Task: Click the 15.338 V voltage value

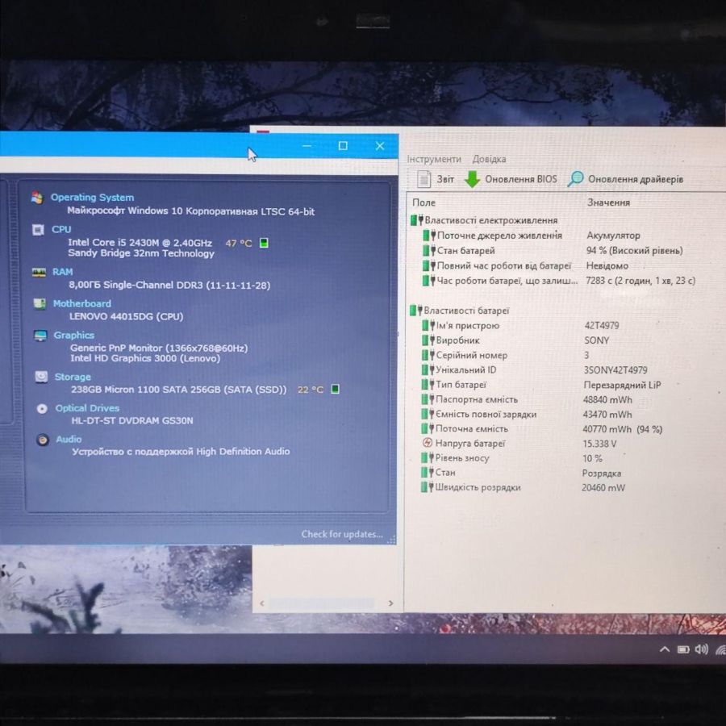Action: (x=599, y=444)
